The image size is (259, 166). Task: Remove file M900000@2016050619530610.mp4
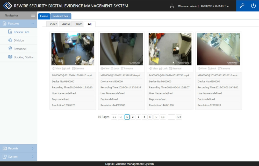224,69
